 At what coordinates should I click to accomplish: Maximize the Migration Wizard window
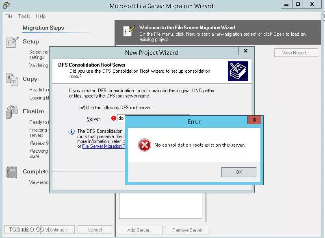pos(298,4)
